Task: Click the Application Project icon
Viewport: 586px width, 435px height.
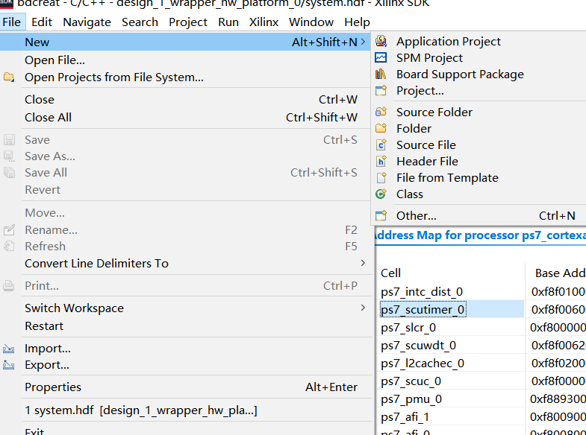Action: pyautogui.click(x=381, y=41)
